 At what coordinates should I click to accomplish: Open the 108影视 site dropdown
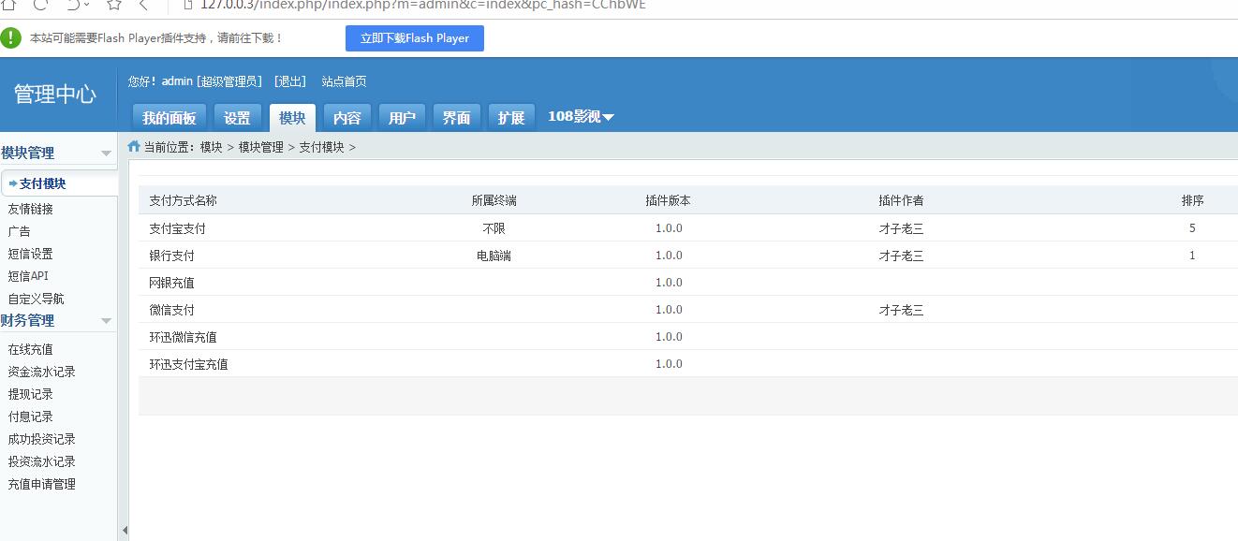click(x=581, y=117)
